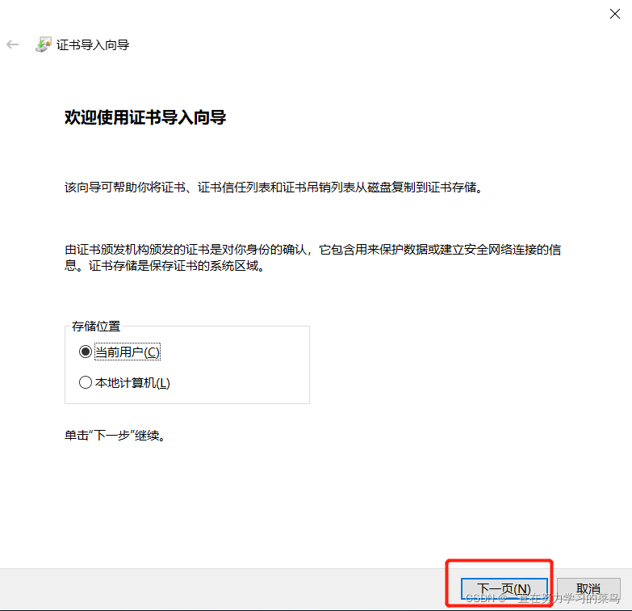This screenshot has height=611, width=632.
Task: Click the paragraph starting 该向导可帮助你将证书
Action: pyautogui.click(x=274, y=188)
